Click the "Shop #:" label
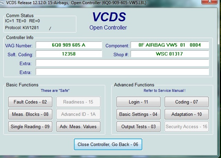 [121, 54]
